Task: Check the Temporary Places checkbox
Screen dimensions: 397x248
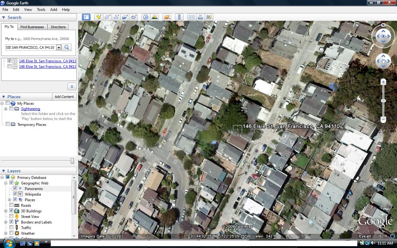Action: 8,124
